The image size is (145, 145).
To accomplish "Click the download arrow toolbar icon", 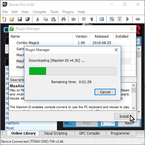I will click(119, 19).
